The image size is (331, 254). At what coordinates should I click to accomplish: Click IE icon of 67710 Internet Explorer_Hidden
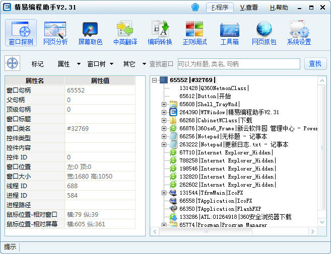pyautogui.click(x=173, y=152)
